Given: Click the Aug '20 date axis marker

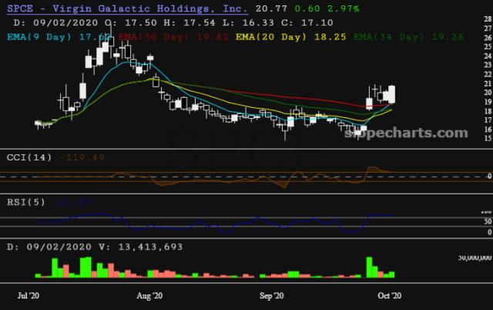Looking at the screenshot, I should tap(149, 295).
